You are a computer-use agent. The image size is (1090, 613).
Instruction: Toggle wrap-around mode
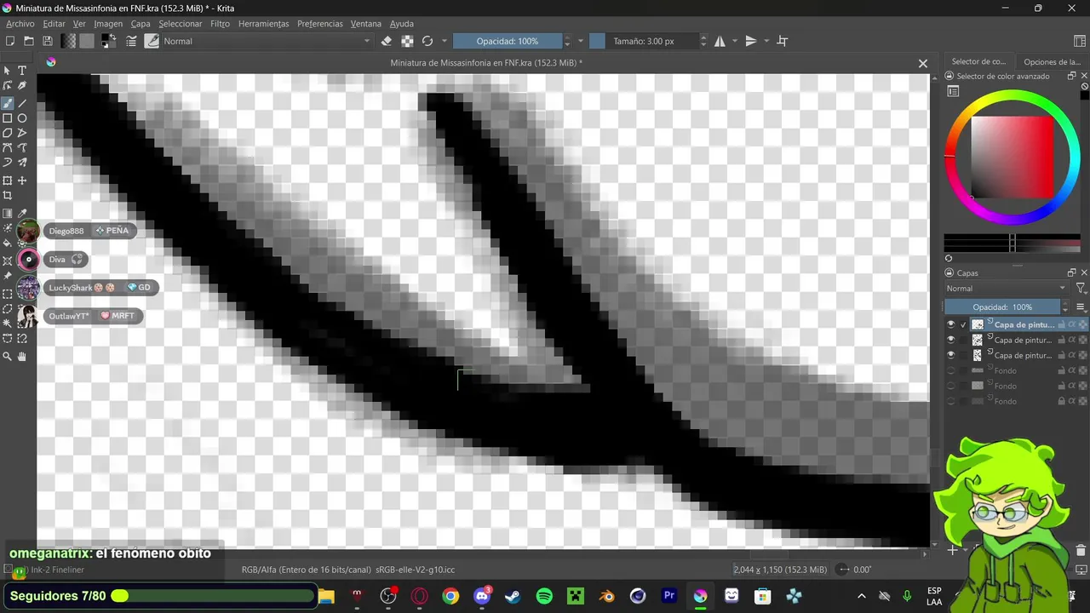coord(783,41)
